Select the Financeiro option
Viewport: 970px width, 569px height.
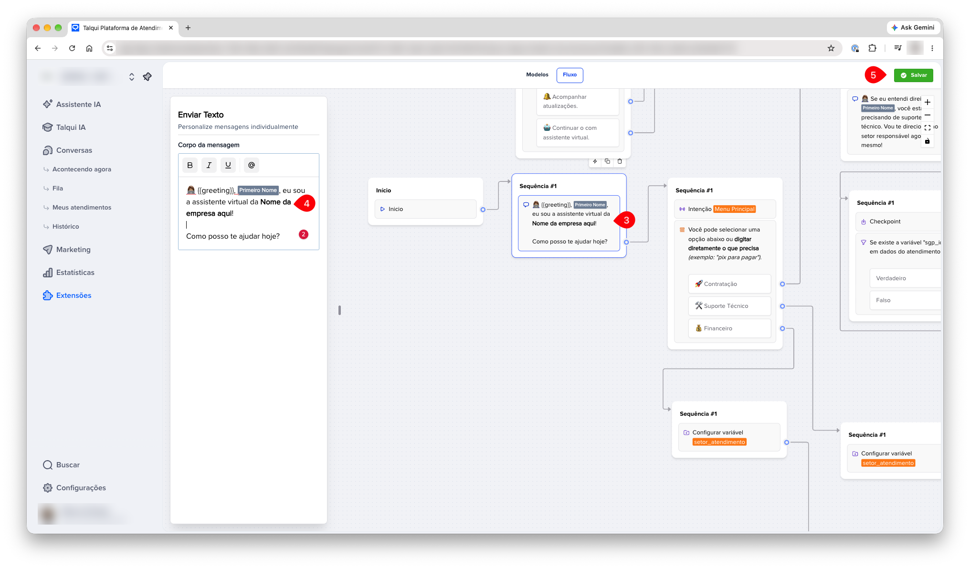coord(729,328)
